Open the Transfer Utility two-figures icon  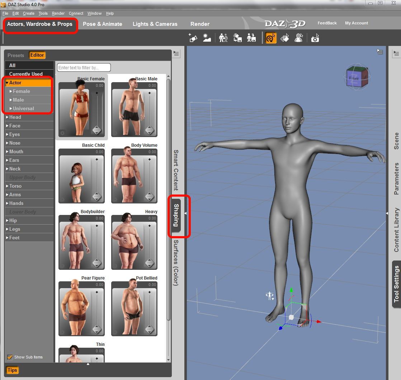[223, 38]
